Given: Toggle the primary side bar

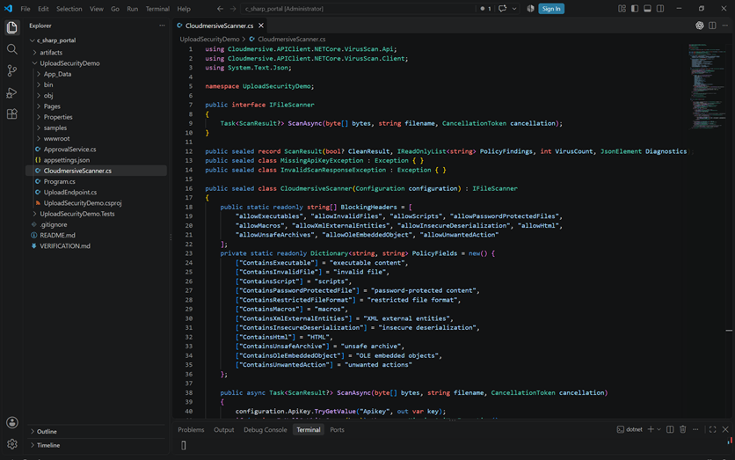Looking at the screenshot, I should click(x=634, y=9).
